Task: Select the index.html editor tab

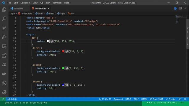Action: (41, 9)
